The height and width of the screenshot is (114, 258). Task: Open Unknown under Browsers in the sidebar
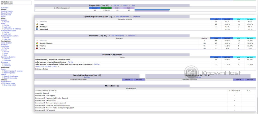click(x=7, y=66)
